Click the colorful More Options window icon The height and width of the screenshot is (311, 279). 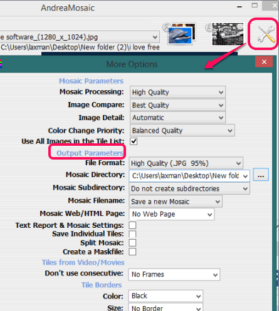point(1,64)
